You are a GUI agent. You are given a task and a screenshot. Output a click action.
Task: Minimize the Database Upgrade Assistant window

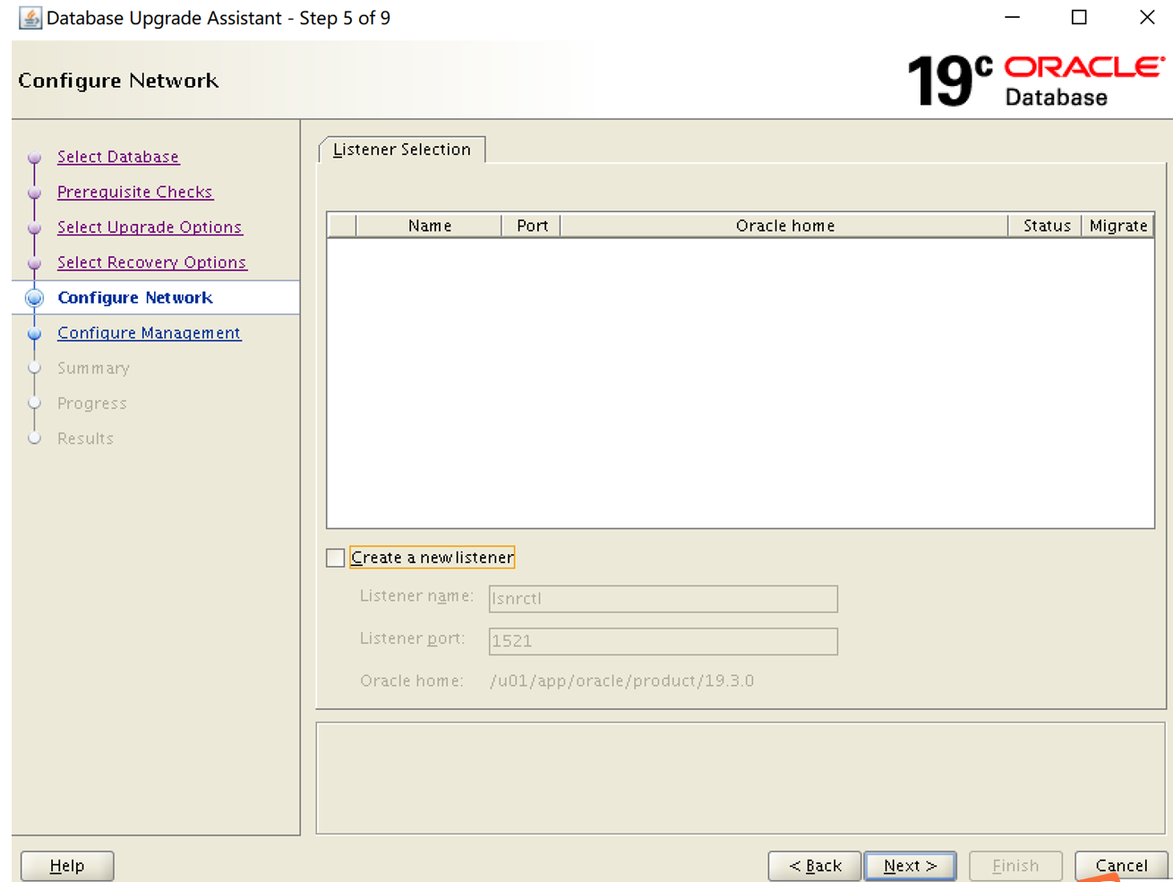tap(1013, 18)
